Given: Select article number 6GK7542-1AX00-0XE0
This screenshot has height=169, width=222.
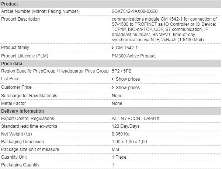Looking at the screenshot, I should (135, 11).
